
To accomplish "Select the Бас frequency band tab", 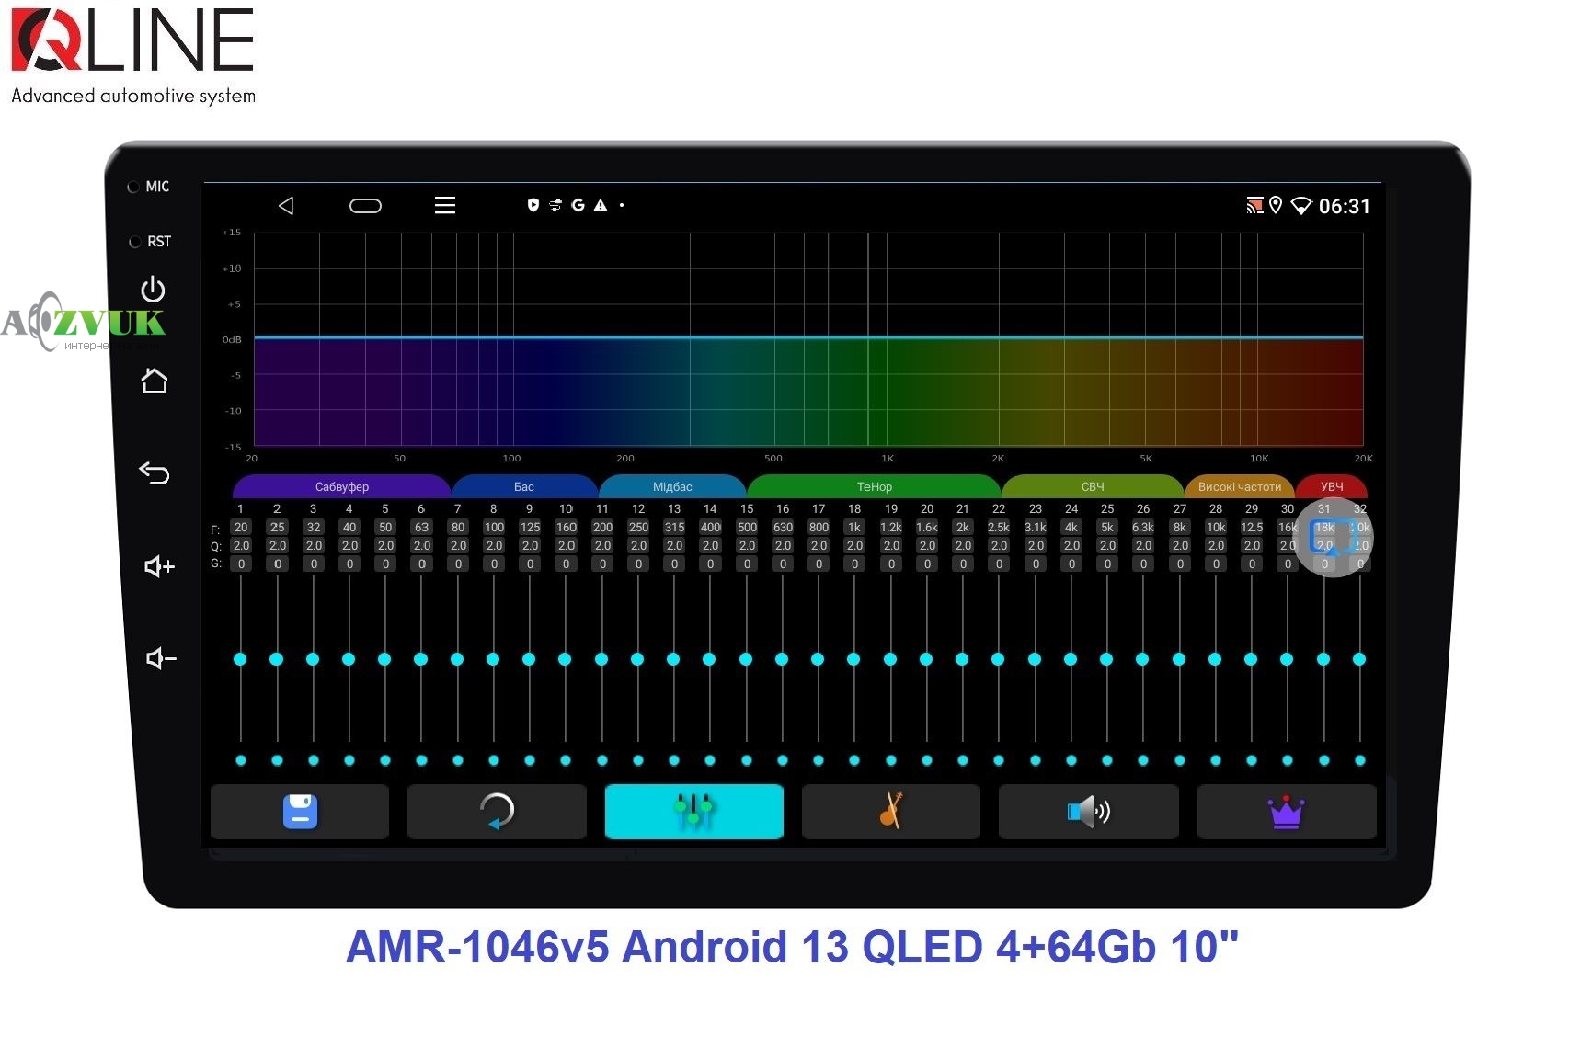I will 524,486.
